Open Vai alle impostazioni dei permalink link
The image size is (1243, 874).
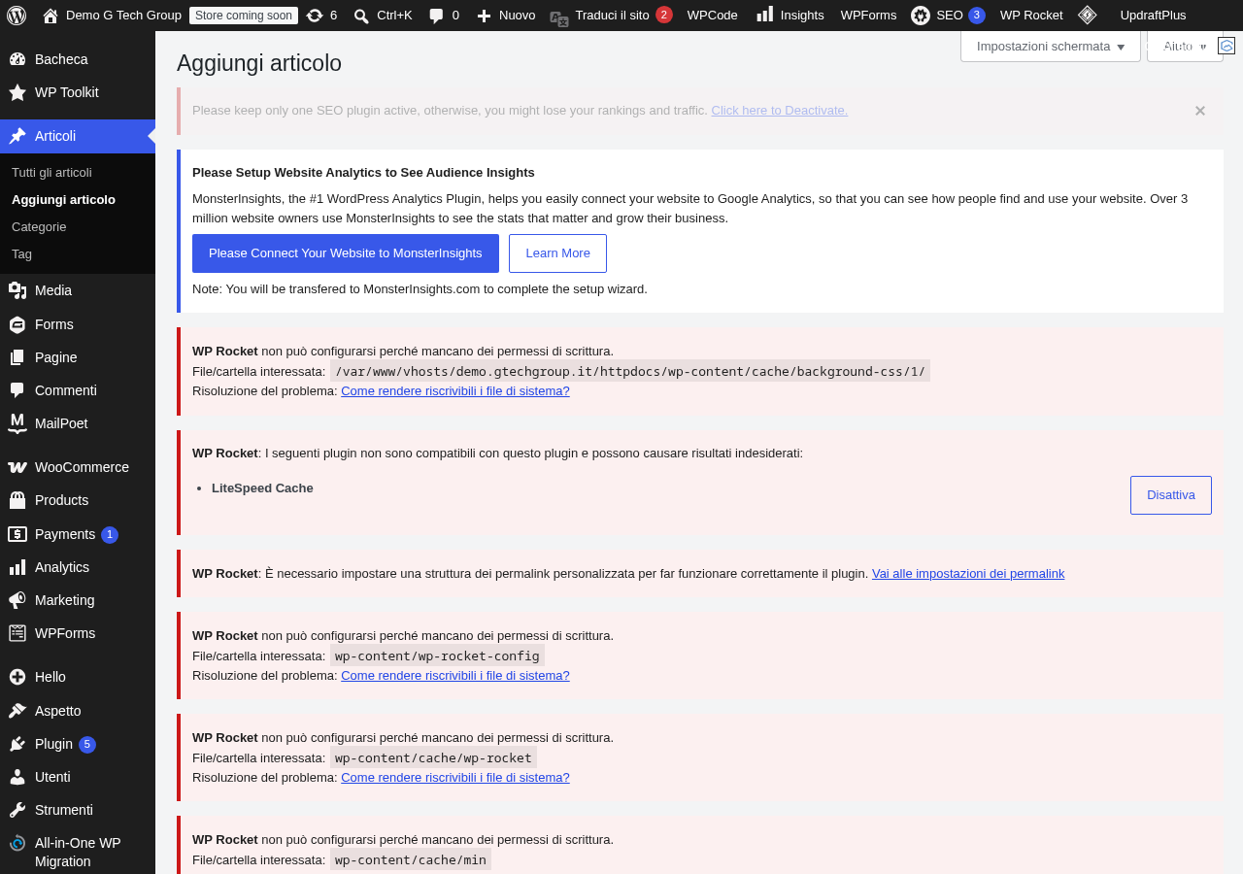(x=968, y=574)
